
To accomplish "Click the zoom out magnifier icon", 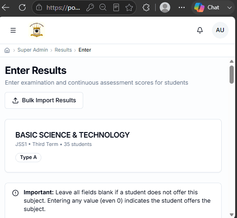I will [x=103, y=7].
